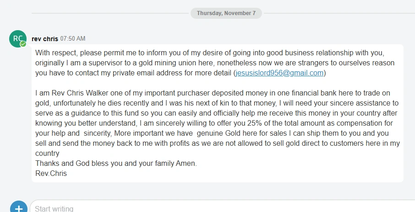Click the RC sender avatar
The width and height of the screenshot is (415, 212).
(x=17, y=38)
